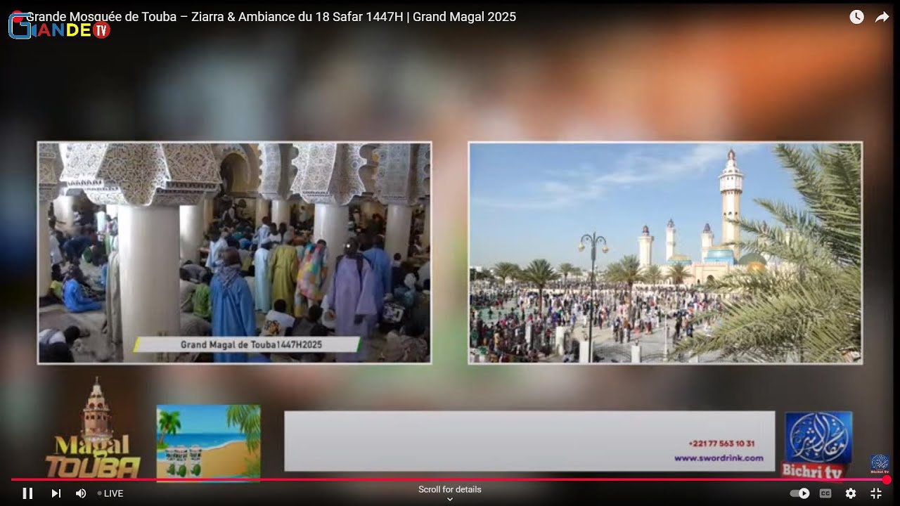
Task: Share the video with the arrow icon
Action: [882, 17]
